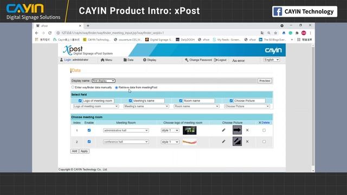Remove picture in administrative hall row
The image size is (347, 195).
pos(247,130)
